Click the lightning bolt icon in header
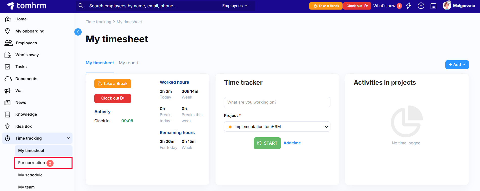 coord(409,6)
